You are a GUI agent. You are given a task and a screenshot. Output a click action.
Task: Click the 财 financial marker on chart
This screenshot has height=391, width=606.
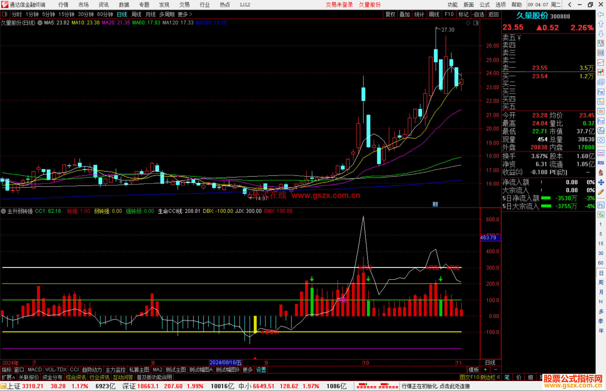(435, 204)
